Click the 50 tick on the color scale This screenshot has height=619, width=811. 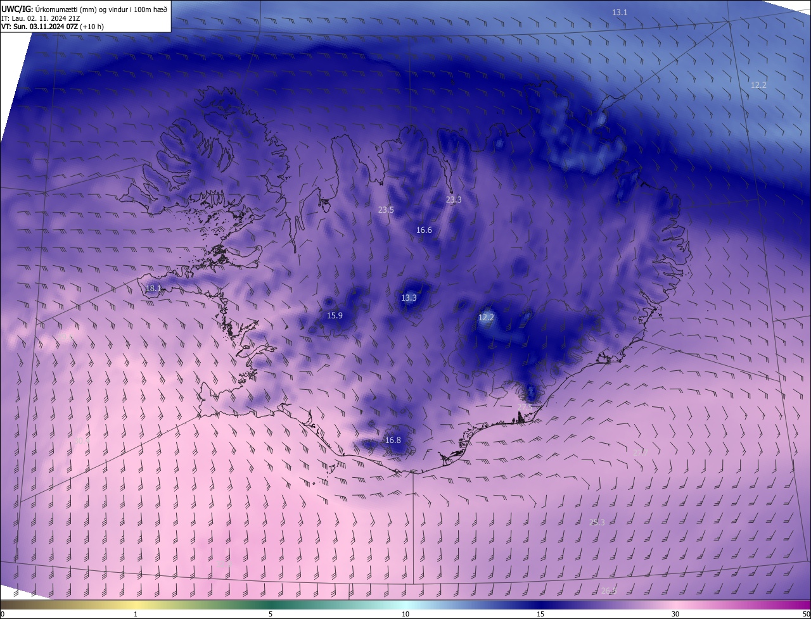click(x=806, y=614)
